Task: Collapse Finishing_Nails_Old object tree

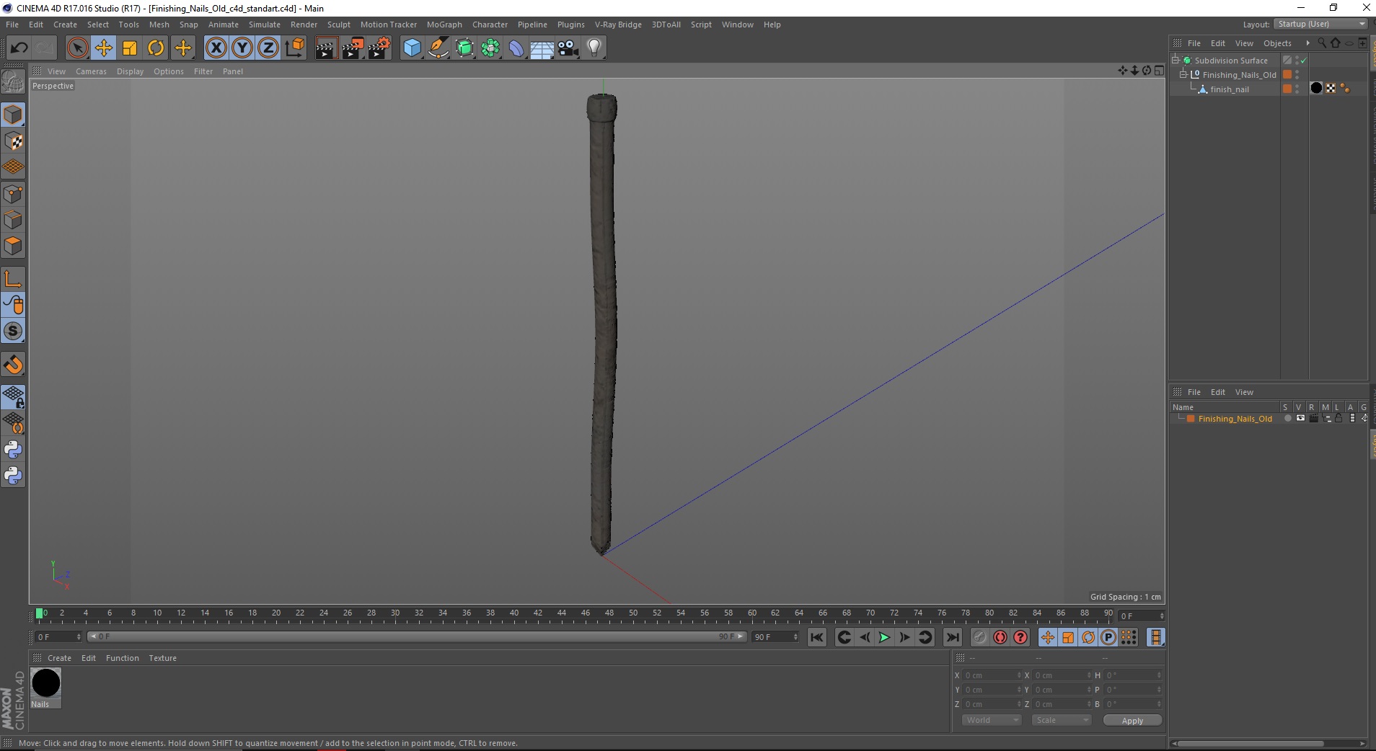Action: point(1183,74)
